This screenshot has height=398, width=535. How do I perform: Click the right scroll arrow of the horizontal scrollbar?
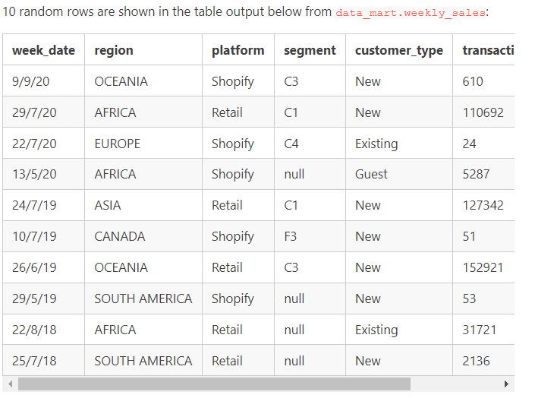pyautogui.click(x=506, y=384)
